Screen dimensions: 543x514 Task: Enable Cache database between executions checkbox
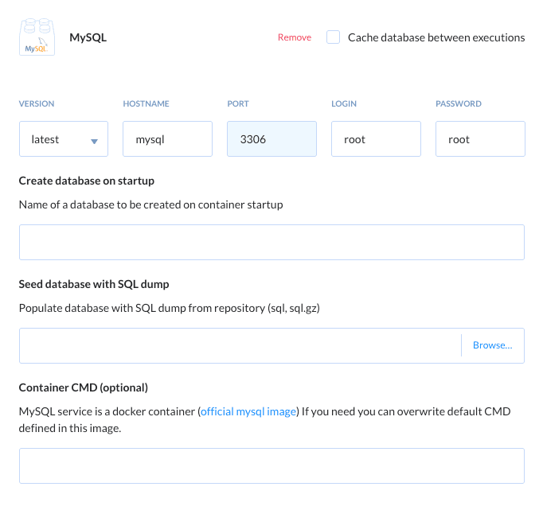[x=334, y=37]
